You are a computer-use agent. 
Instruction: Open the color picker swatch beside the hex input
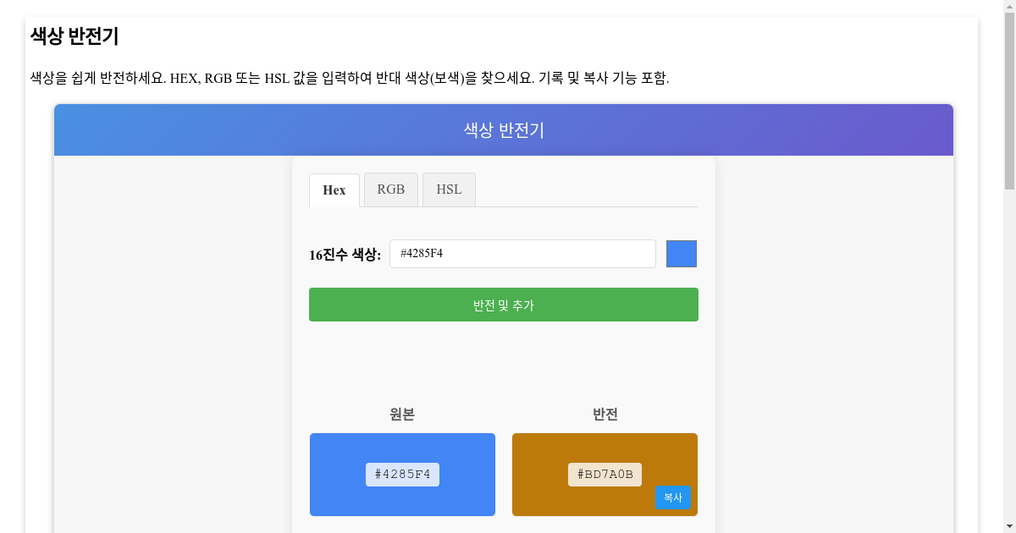[682, 253]
